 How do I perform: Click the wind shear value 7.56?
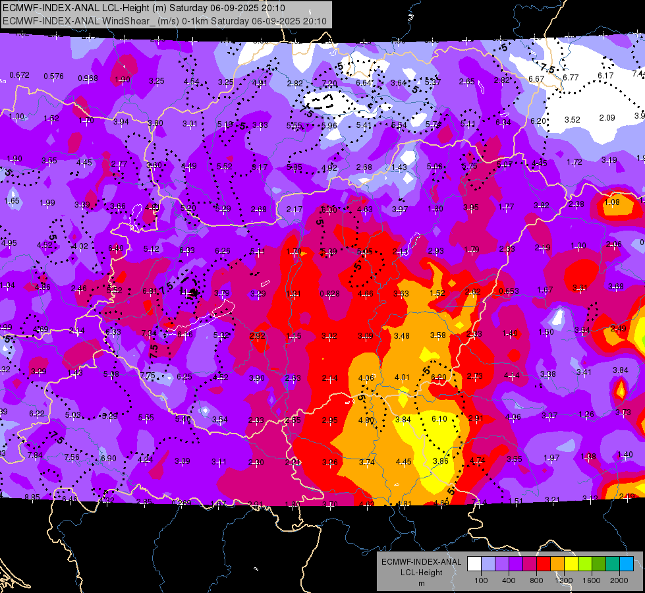pos(72,457)
